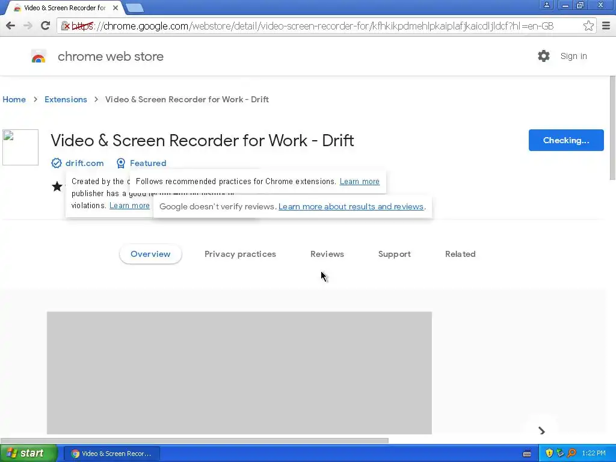
Task: Reload the page with the refresh icon
Action: coord(45,26)
